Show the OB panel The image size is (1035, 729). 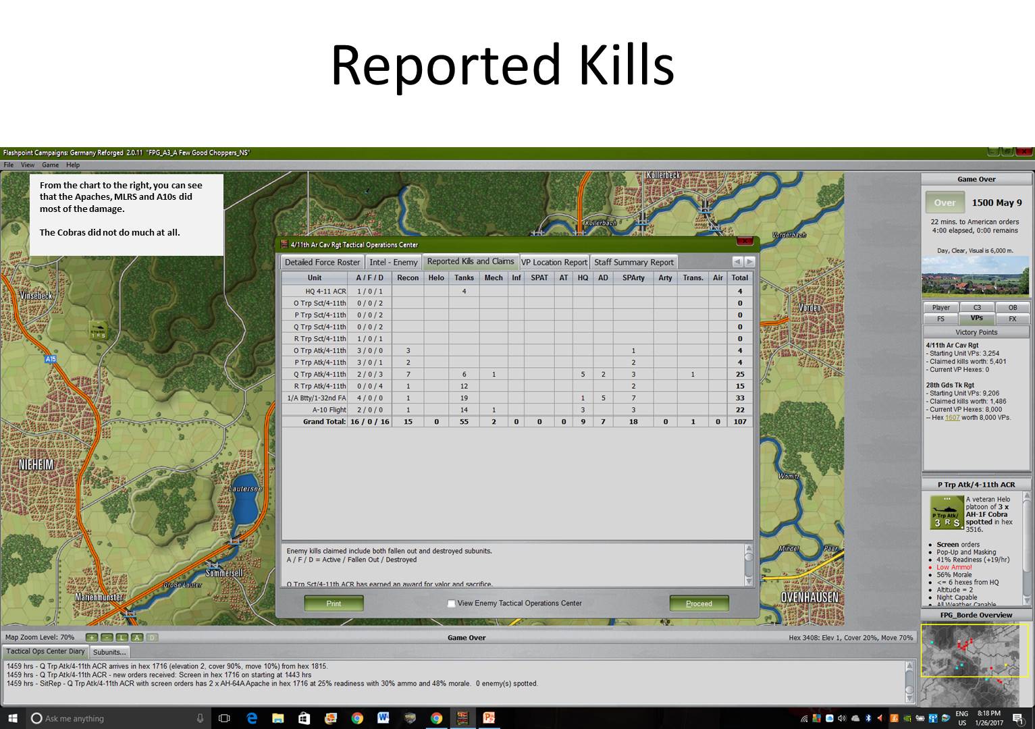[x=1012, y=307]
